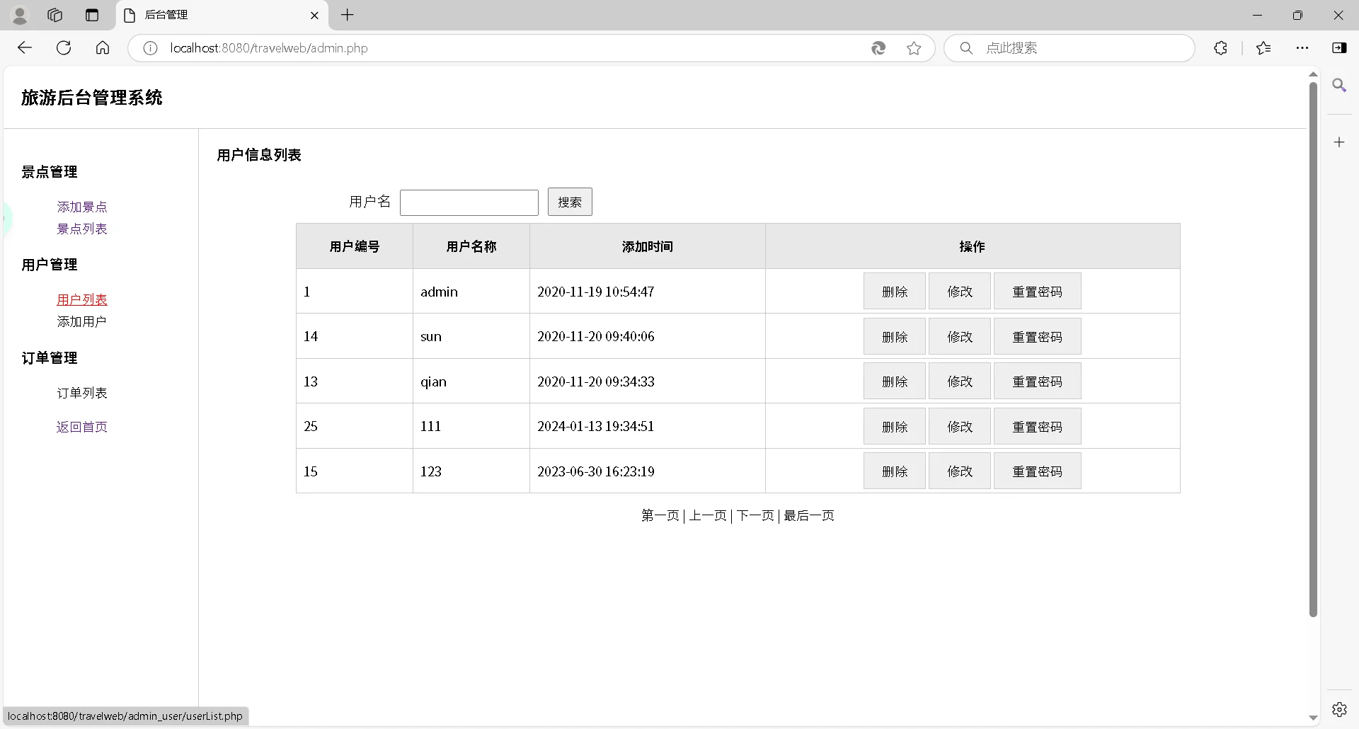Open the 添加用户 link
This screenshot has width=1359, height=729.
81,321
